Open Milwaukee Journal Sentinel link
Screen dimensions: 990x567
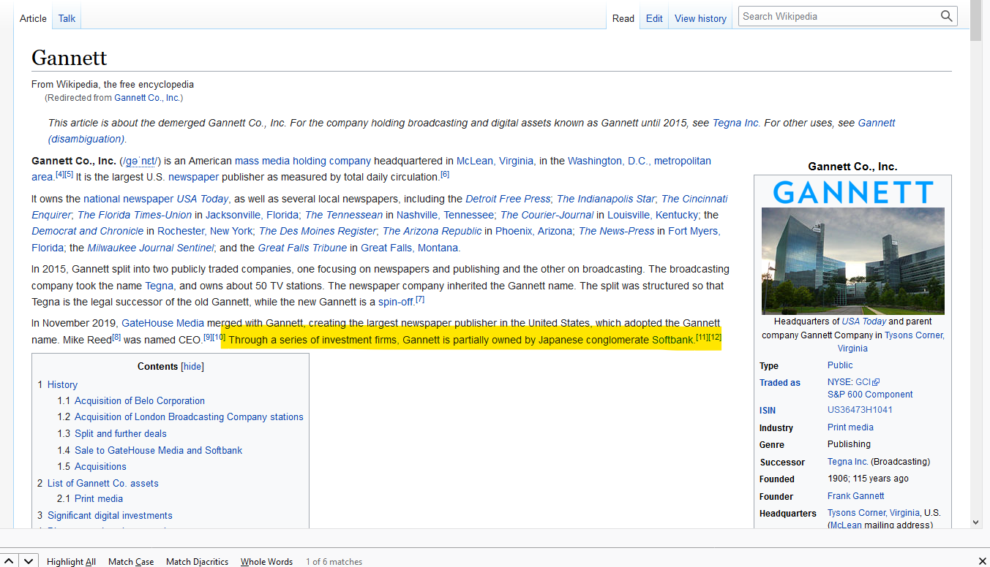(151, 248)
